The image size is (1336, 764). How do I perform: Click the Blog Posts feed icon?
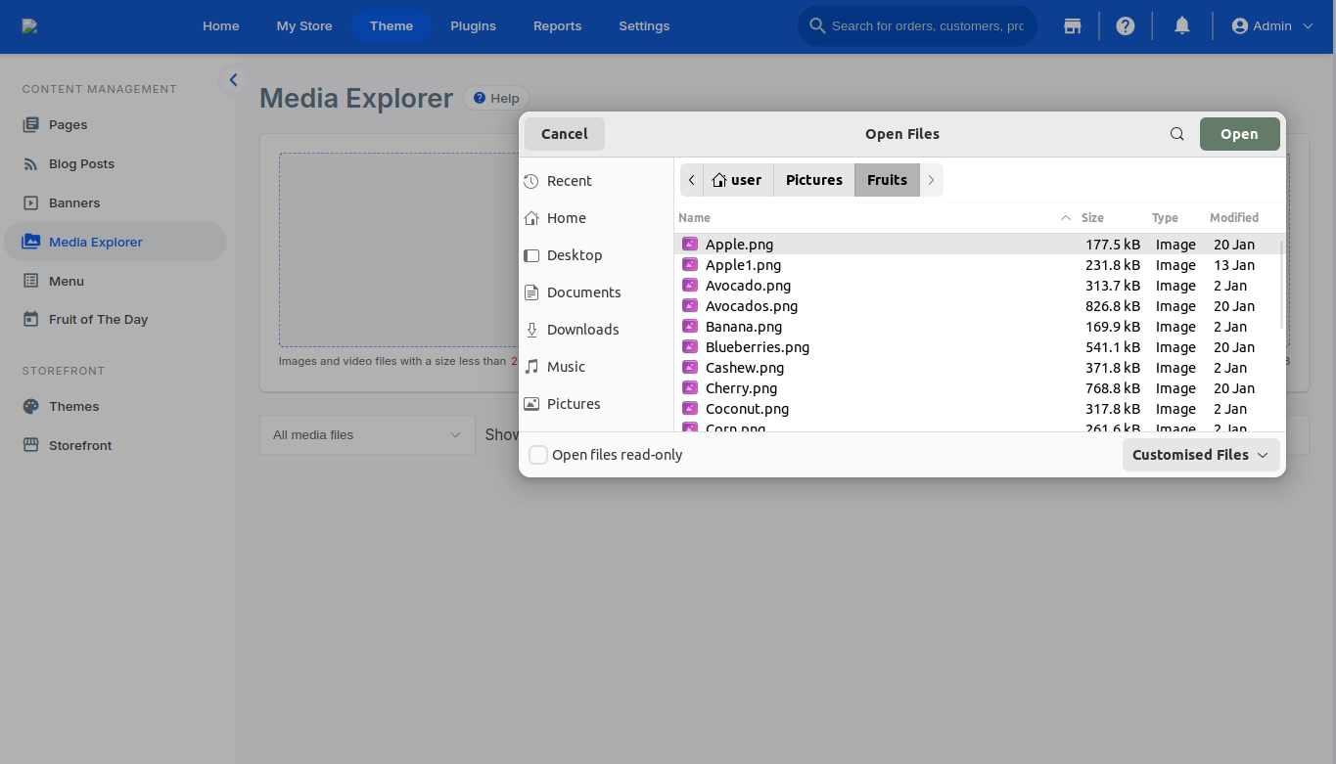31,163
